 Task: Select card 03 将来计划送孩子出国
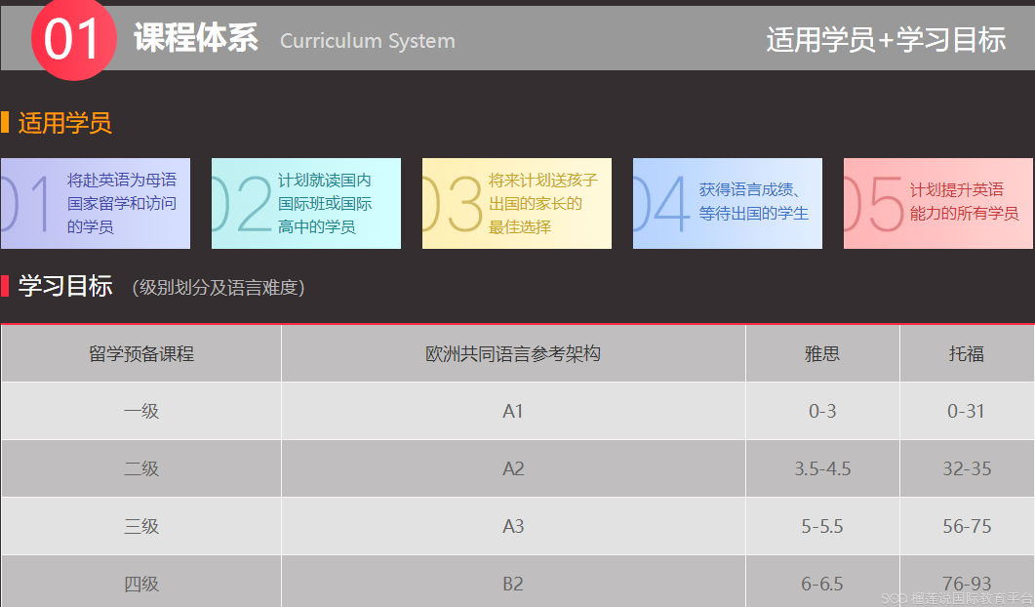point(517,203)
